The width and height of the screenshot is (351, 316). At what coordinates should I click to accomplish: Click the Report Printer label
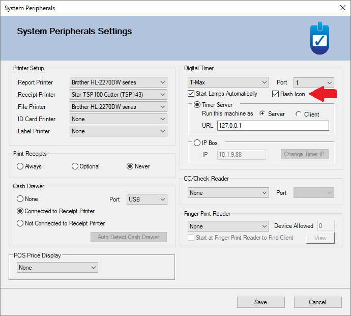click(35, 82)
